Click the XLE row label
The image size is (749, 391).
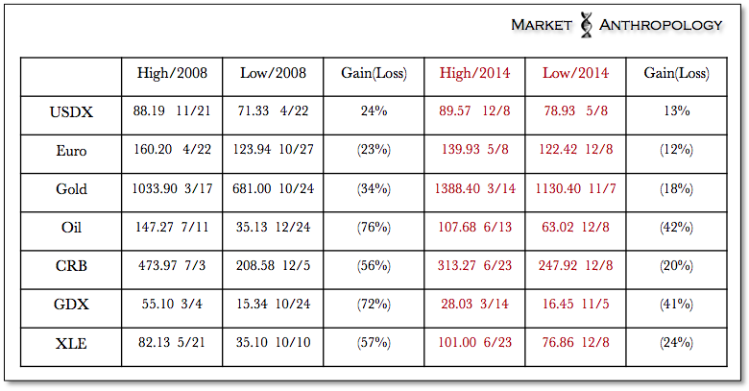70,344
